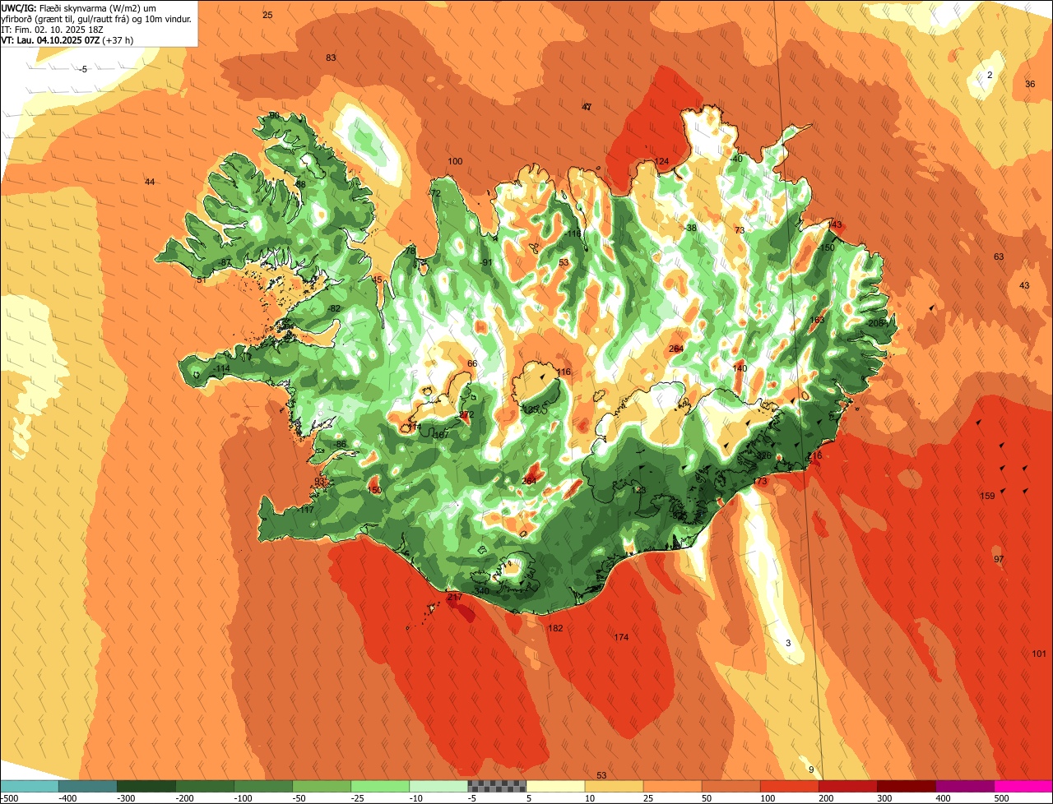The width and height of the screenshot is (1053, 804).
Task: Click the map value 36
Action: pos(1030,84)
